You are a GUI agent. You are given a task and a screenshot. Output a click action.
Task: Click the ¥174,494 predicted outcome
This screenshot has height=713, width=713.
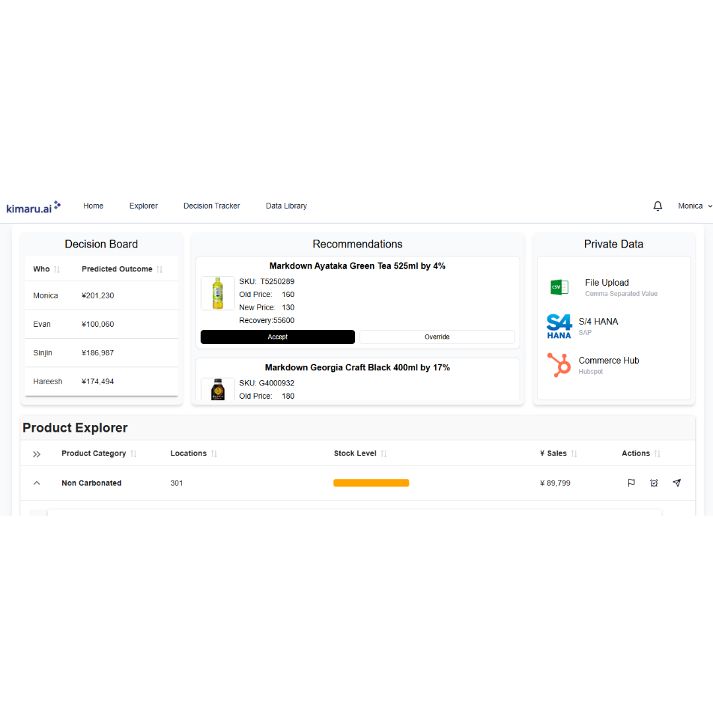(98, 382)
